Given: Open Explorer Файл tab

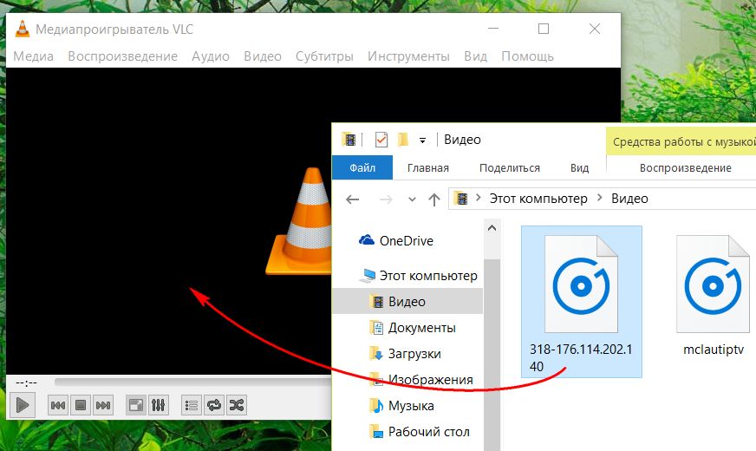Looking at the screenshot, I should 362,168.
